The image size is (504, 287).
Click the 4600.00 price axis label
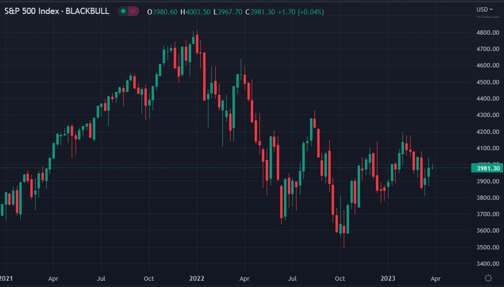(x=488, y=66)
